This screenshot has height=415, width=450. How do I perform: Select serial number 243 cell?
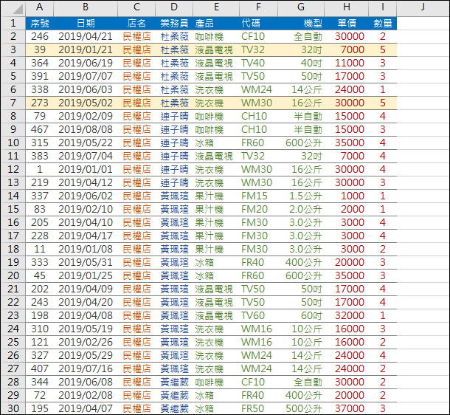(40, 302)
